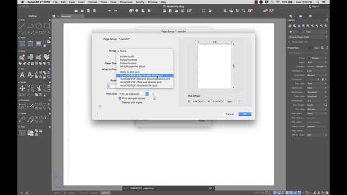This screenshot has width=347, height=195.
Task: Select the Linear Dimension tool
Action: tap(22, 106)
